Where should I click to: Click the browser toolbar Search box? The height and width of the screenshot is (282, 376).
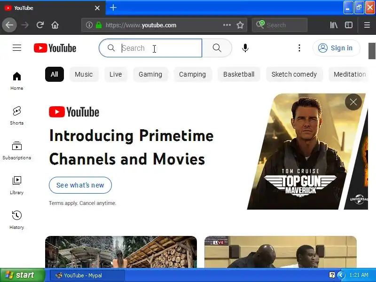(x=280, y=25)
